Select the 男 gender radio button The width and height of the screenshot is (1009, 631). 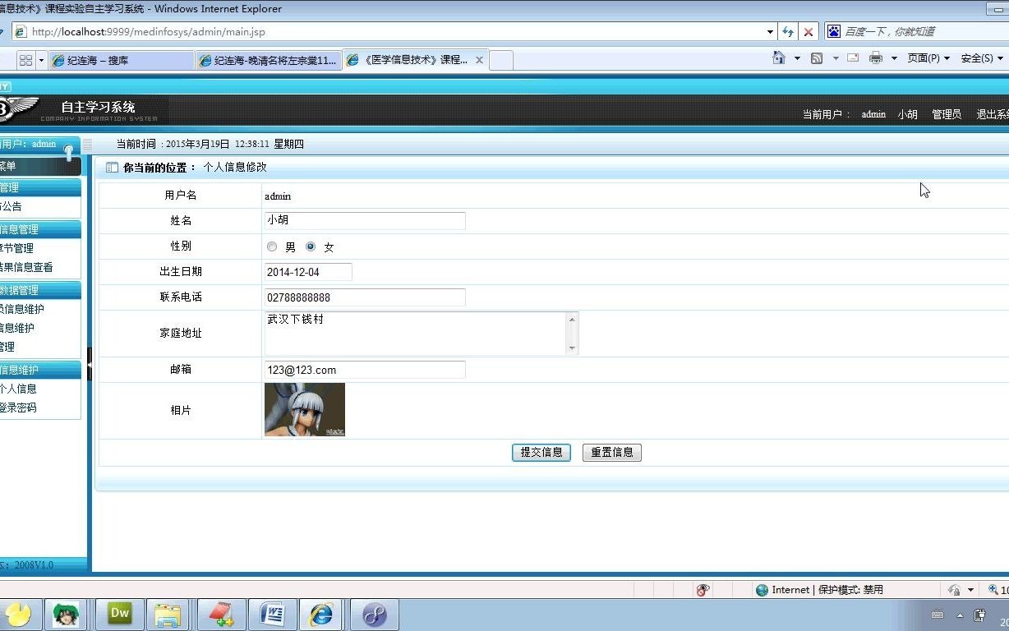(x=272, y=246)
